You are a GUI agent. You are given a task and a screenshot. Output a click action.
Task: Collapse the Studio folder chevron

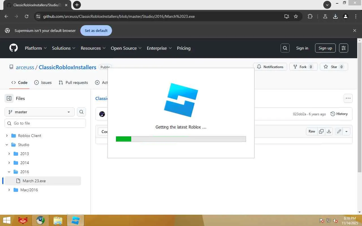(x=7, y=145)
